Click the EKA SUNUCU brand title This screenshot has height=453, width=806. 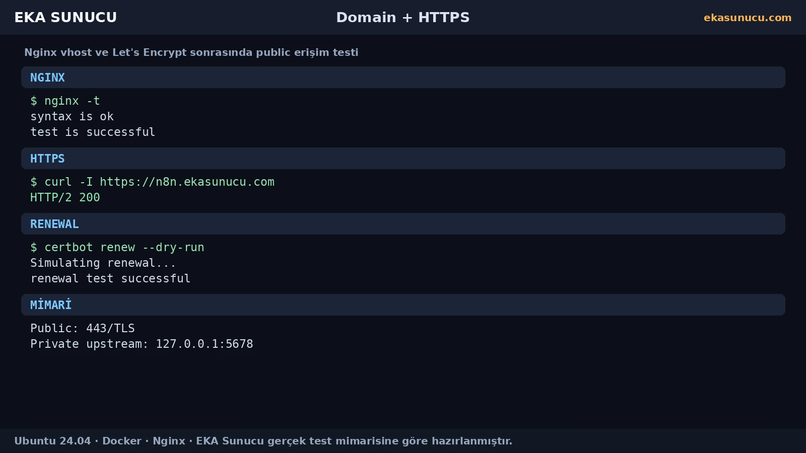[65, 18]
